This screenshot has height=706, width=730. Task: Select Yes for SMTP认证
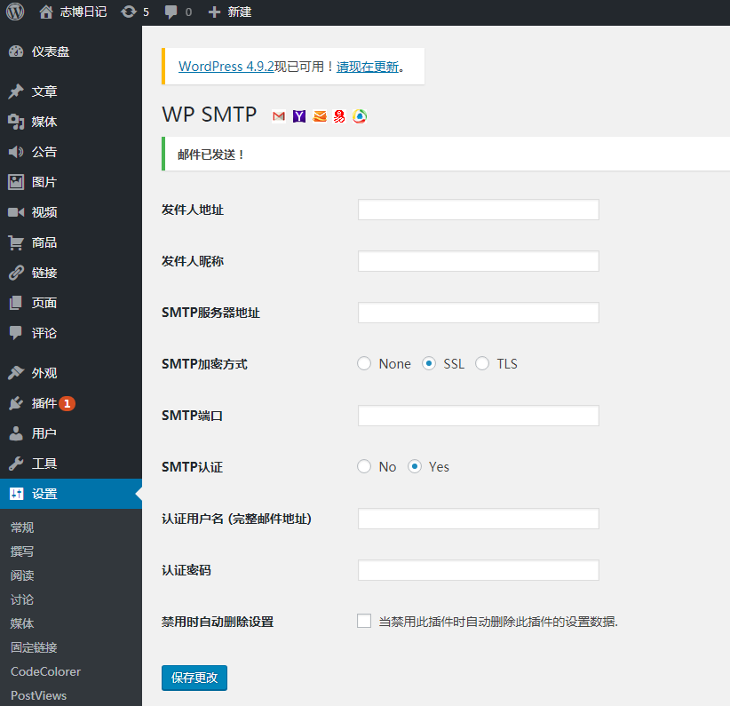[415, 466]
